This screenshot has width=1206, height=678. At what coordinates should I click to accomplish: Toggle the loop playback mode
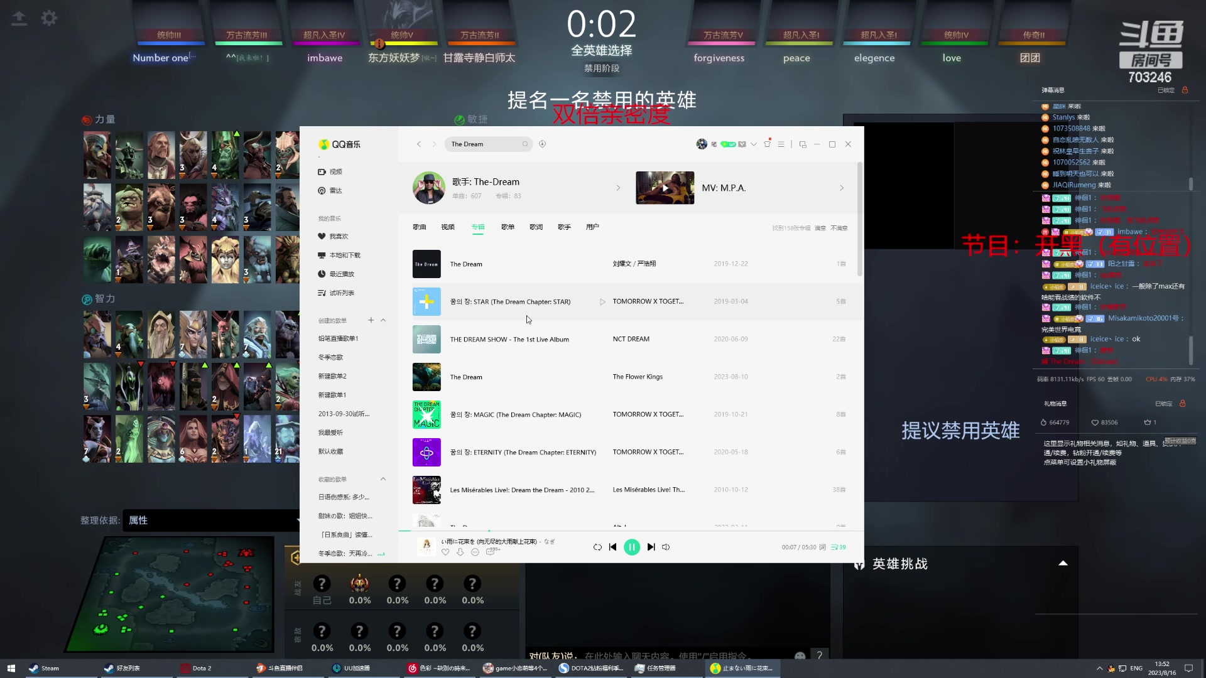pyautogui.click(x=597, y=547)
